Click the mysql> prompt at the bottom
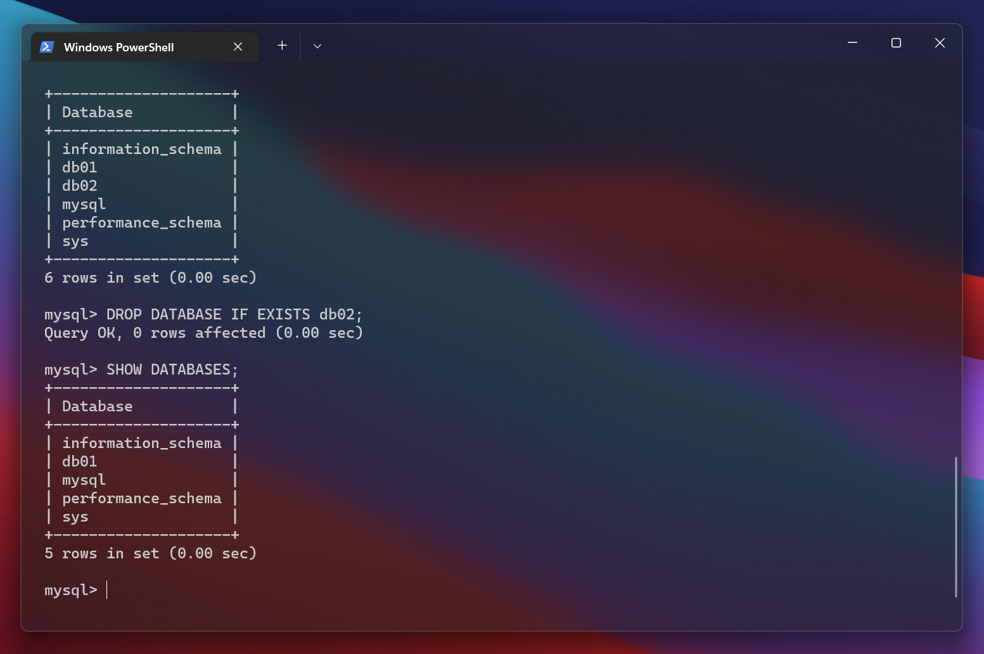 point(70,590)
